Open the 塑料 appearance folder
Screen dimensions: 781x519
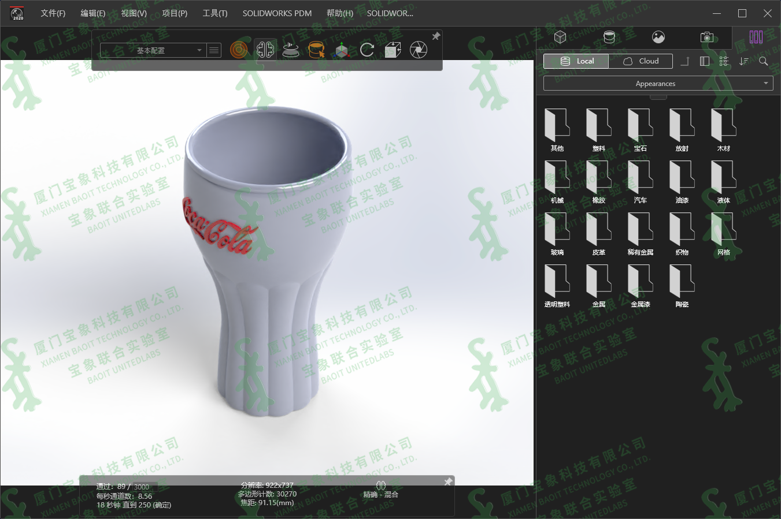[599, 130]
